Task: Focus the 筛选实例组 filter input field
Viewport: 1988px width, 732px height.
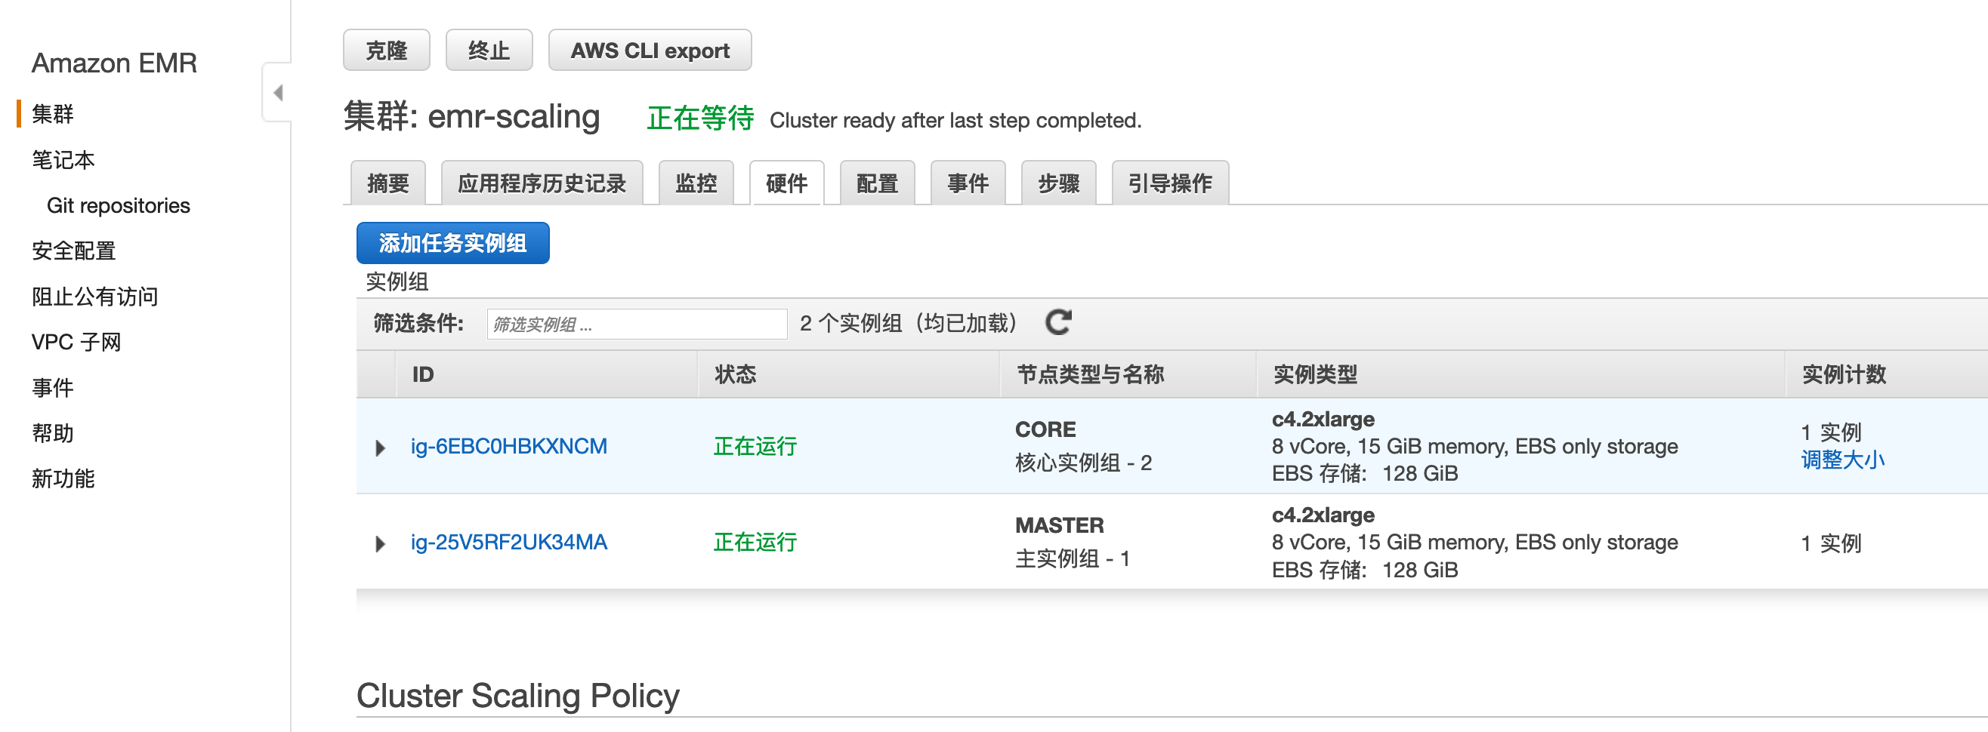Action: pyautogui.click(x=636, y=324)
